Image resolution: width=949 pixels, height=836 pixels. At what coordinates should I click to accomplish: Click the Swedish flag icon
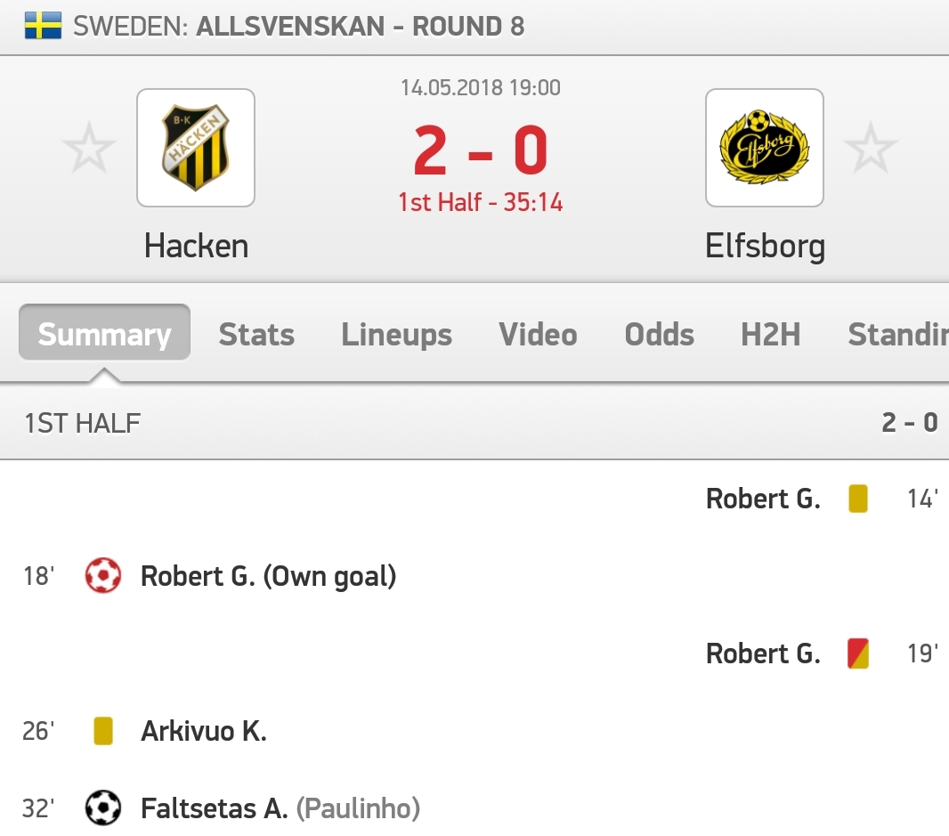point(43,26)
